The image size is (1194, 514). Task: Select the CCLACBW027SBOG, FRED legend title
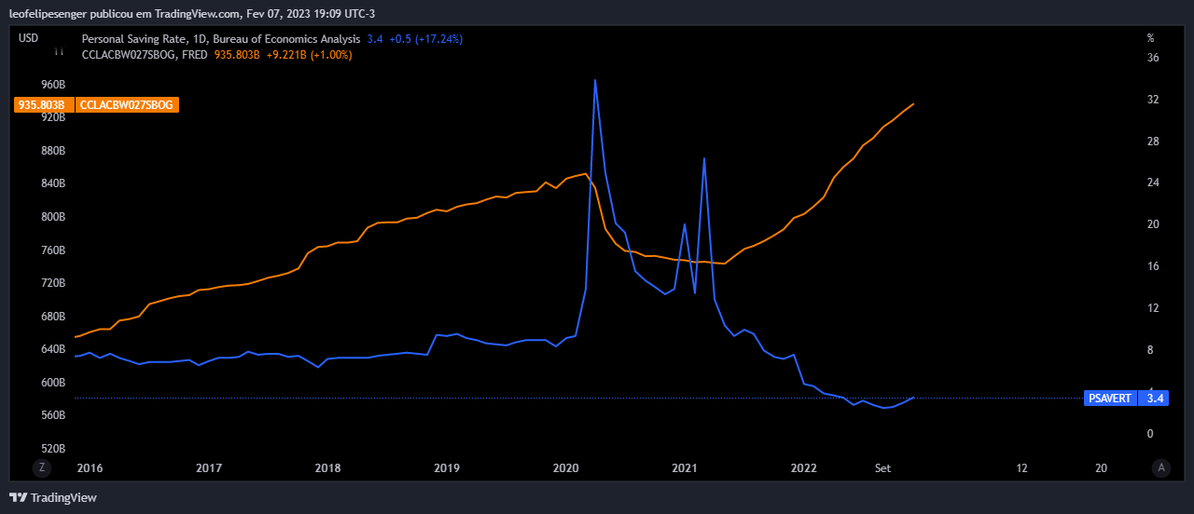coord(146,55)
